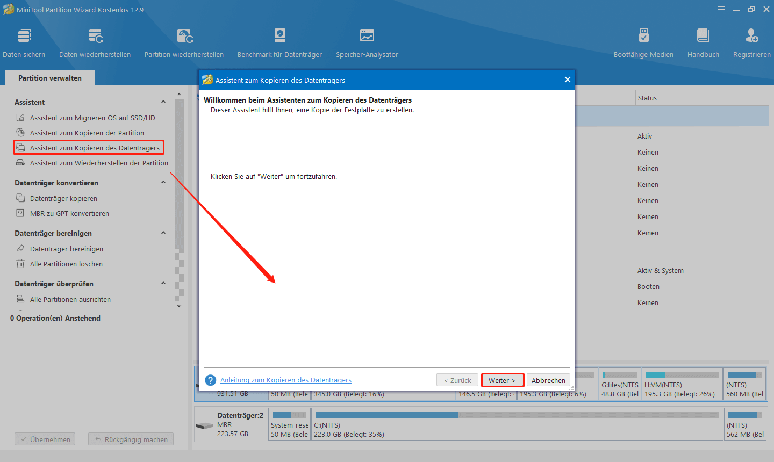Image resolution: width=774 pixels, height=462 pixels.
Task: Click '0 Operation(en) Anstehend' label
Action: [x=55, y=318]
